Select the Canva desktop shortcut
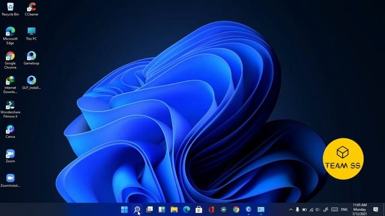The height and width of the screenshot is (216, 385). (10, 132)
